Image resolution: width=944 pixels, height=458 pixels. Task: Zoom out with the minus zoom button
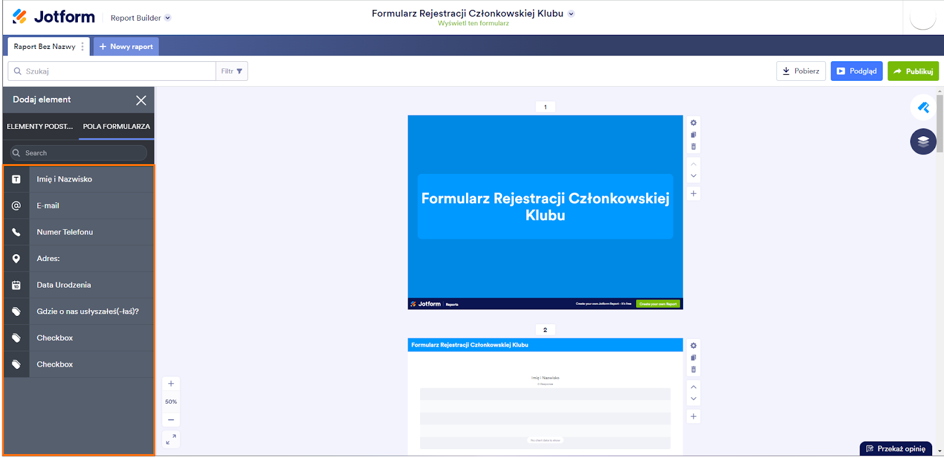click(171, 420)
